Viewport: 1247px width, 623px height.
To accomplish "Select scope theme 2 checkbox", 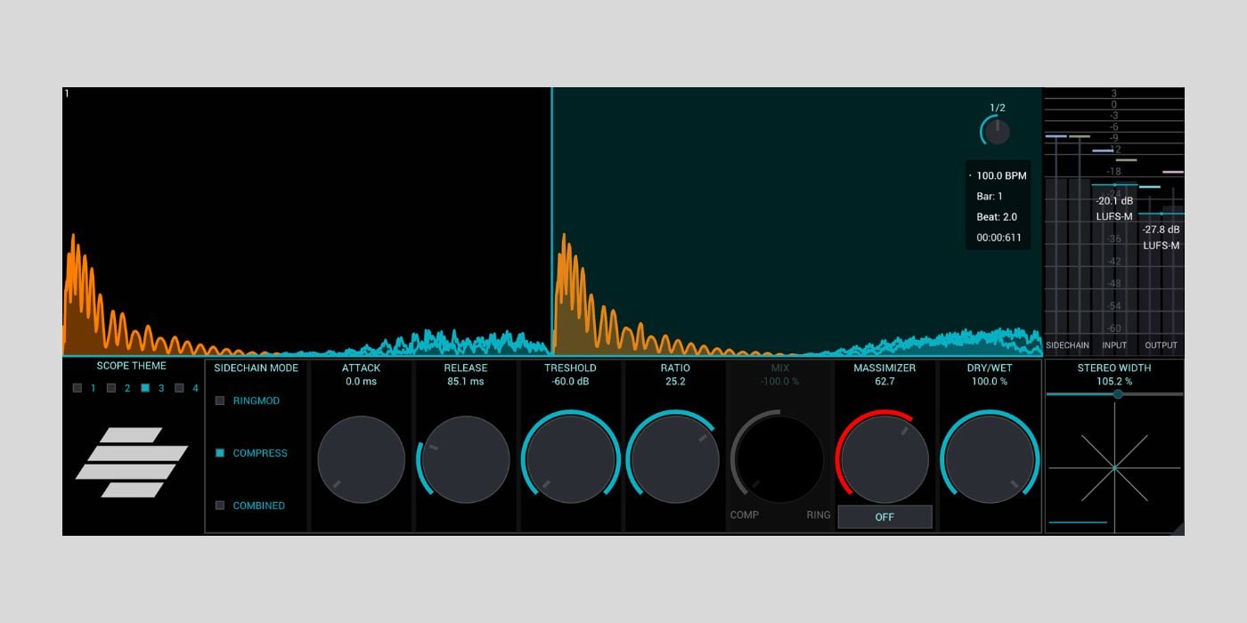I will coord(111,388).
